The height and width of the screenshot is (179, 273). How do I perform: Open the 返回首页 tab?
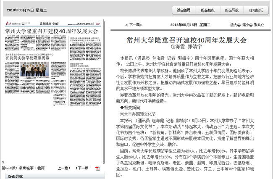pos(184,10)
